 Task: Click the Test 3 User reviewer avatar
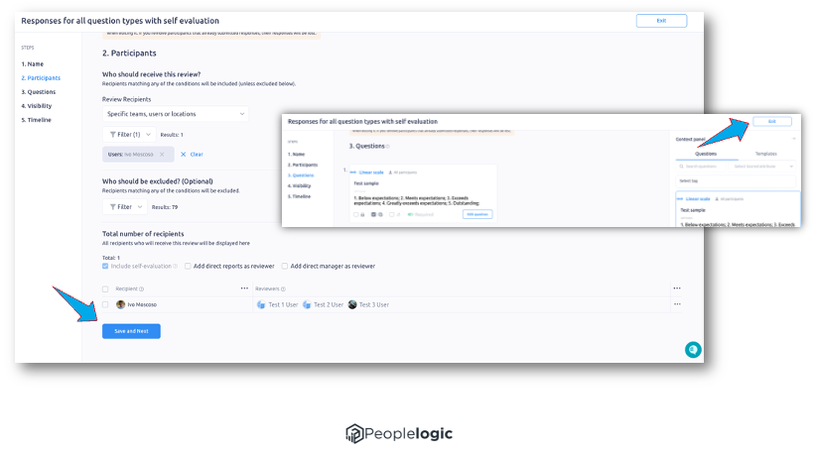coord(352,304)
